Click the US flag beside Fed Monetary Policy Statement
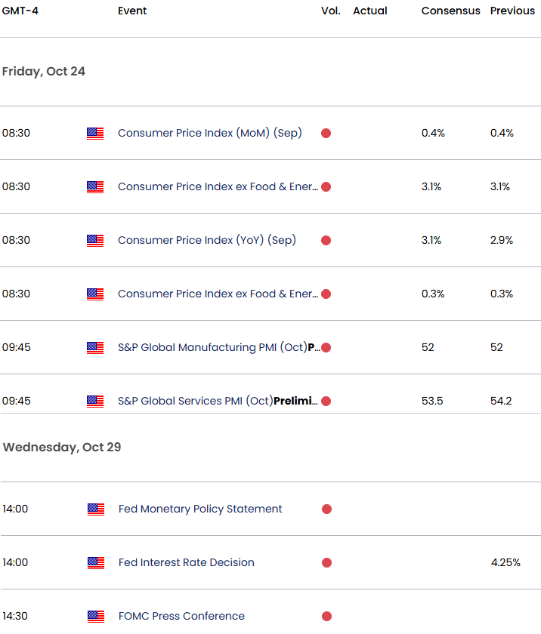Image resolution: width=541 pixels, height=634 pixels. [x=96, y=509]
